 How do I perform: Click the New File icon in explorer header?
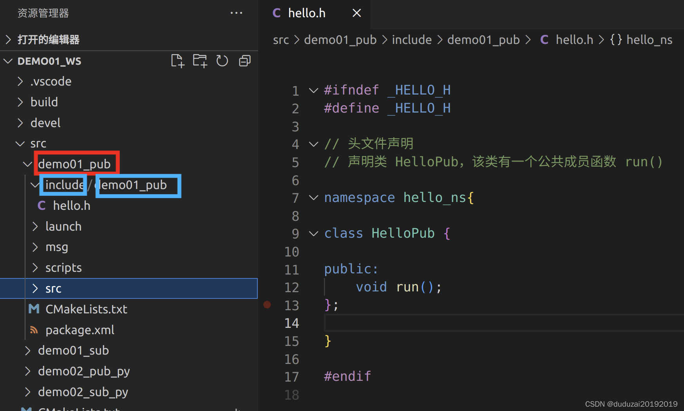(x=177, y=61)
